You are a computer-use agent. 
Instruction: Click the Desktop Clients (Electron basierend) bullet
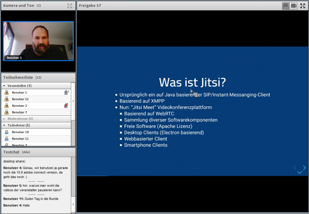tap(164, 132)
